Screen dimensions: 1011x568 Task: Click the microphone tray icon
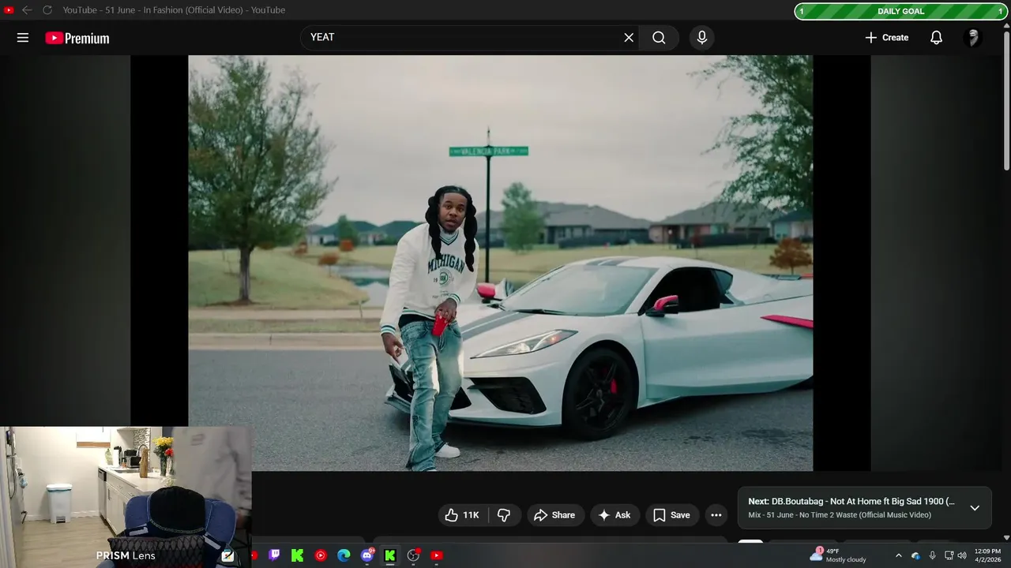point(933,555)
